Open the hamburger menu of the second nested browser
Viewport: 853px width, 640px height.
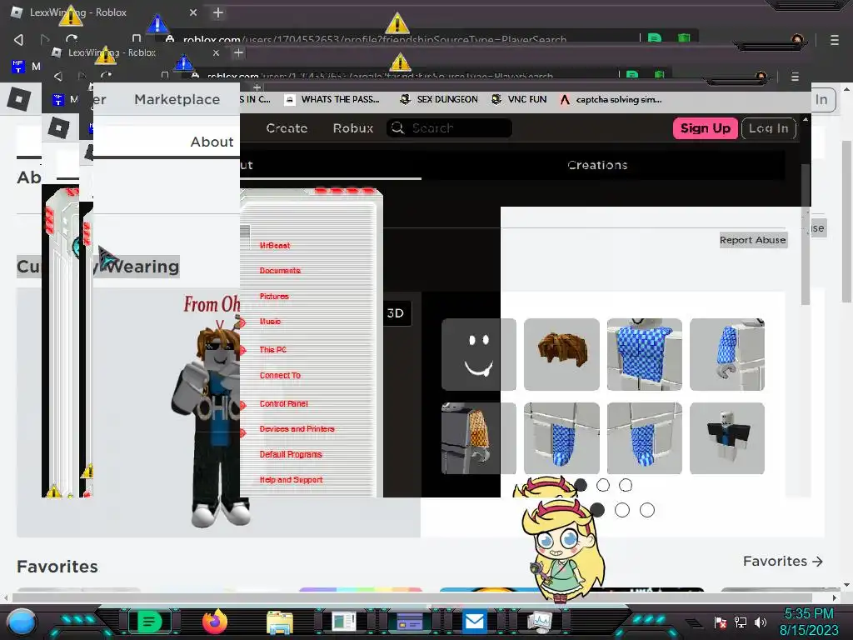pos(795,77)
